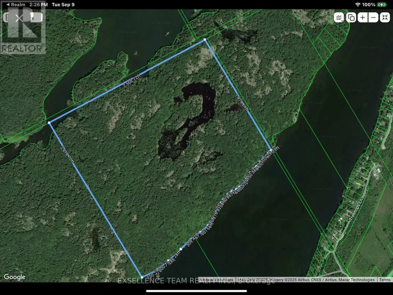
Task: Open the Terms link
Action: tap(384, 280)
